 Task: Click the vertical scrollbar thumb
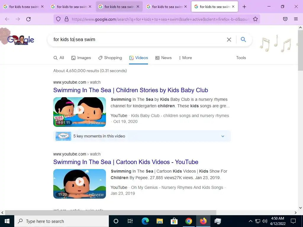click(x=301, y=51)
